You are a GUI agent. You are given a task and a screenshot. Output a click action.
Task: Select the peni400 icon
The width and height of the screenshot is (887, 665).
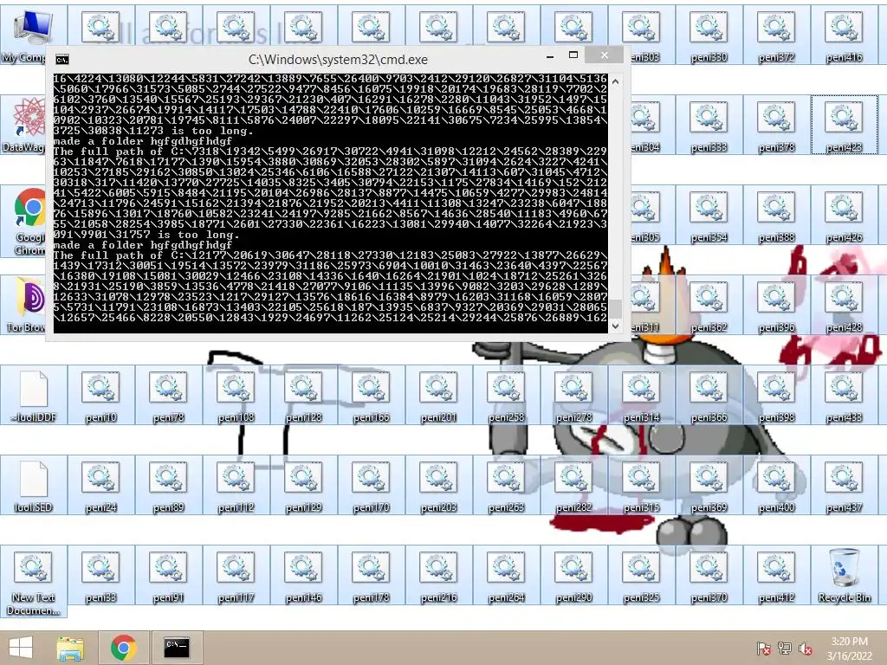(x=777, y=487)
